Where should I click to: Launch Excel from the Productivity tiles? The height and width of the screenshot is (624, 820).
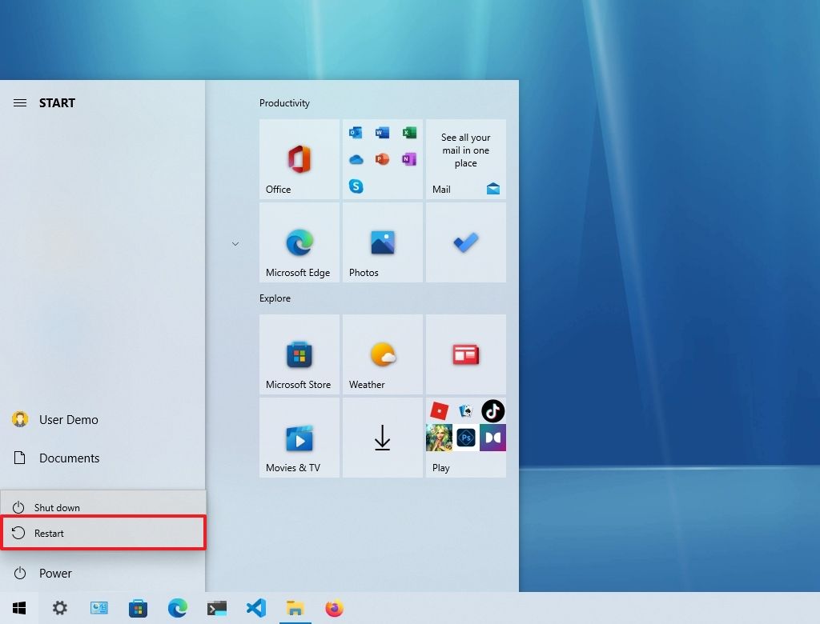(409, 132)
